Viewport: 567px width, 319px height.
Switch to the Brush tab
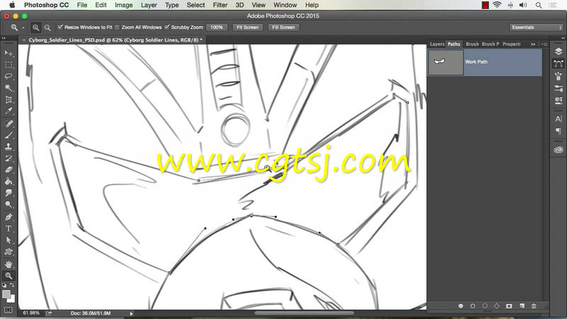pos(472,44)
